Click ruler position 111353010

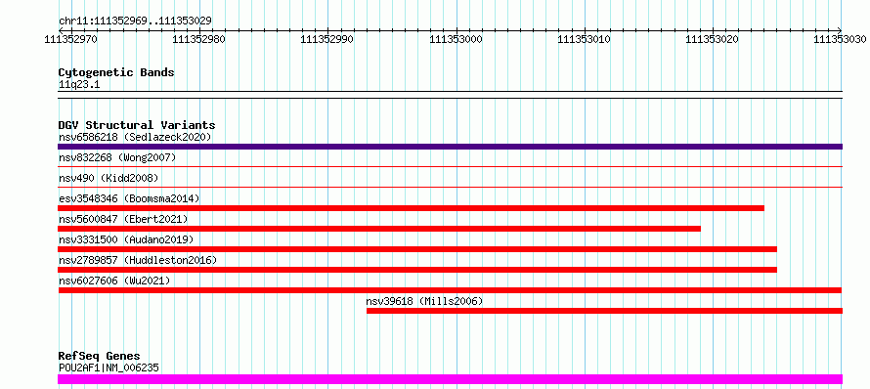585,39
